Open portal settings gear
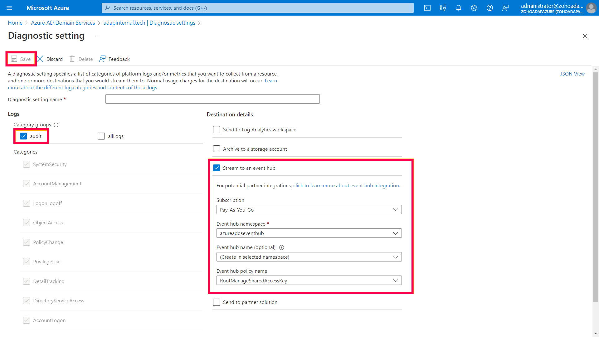The width and height of the screenshot is (599, 337). [x=474, y=8]
